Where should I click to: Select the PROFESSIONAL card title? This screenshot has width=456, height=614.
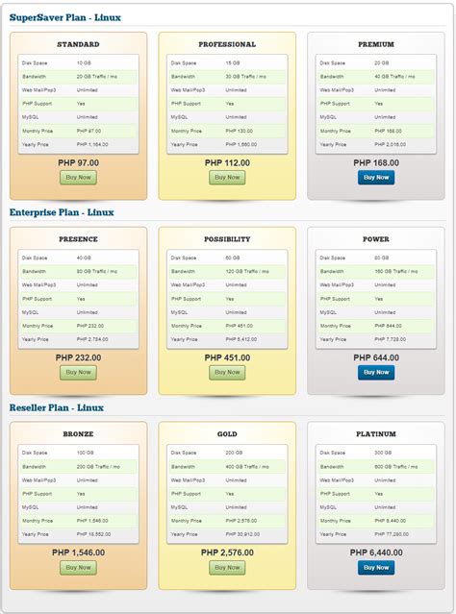point(227,44)
